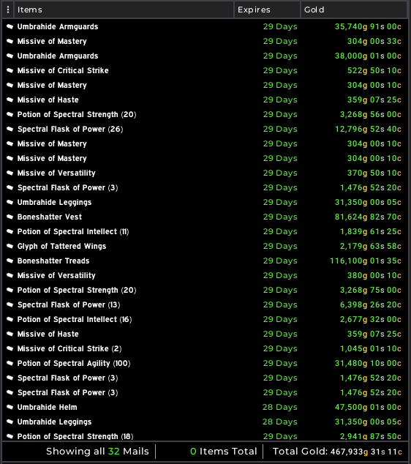The width and height of the screenshot is (411, 464).
Task: Click the 38,000g 01s 00c gold value
Action: [368, 56]
